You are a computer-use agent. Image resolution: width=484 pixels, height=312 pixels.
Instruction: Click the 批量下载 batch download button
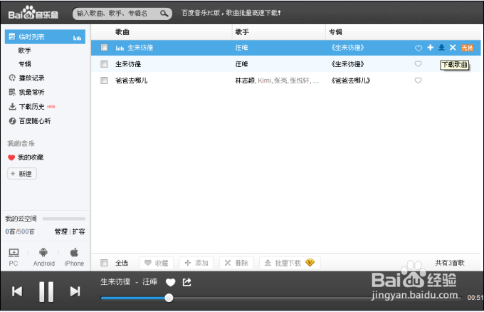pos(290,263)
